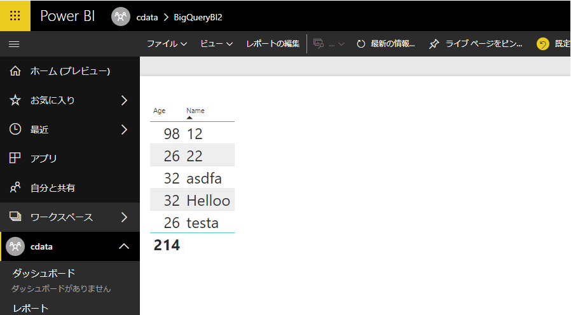Screen dimensions: 571x315
Task: Expand the Favorites (お気に入り) chevron
Action: (x=124, y=100)
